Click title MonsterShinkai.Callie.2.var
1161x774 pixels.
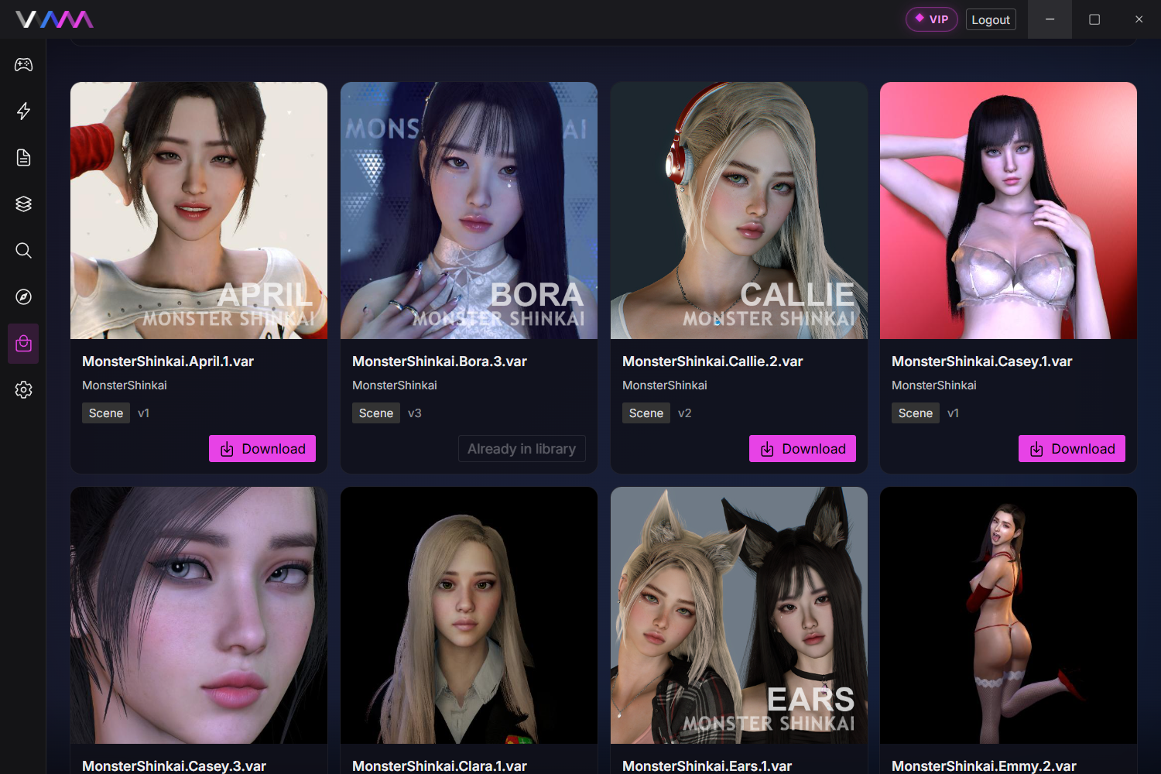tap(713, 361)
